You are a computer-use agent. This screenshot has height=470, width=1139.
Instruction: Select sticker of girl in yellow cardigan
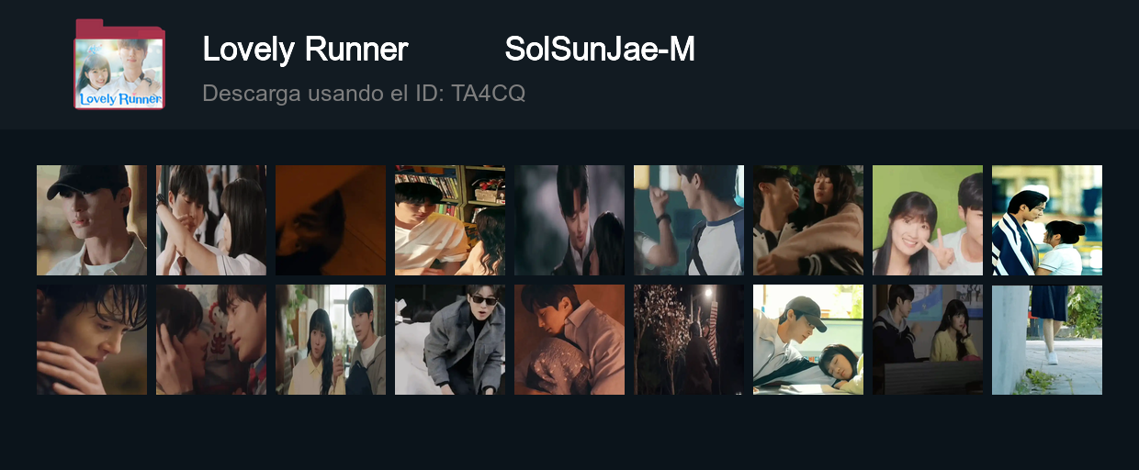pos(331,340)
